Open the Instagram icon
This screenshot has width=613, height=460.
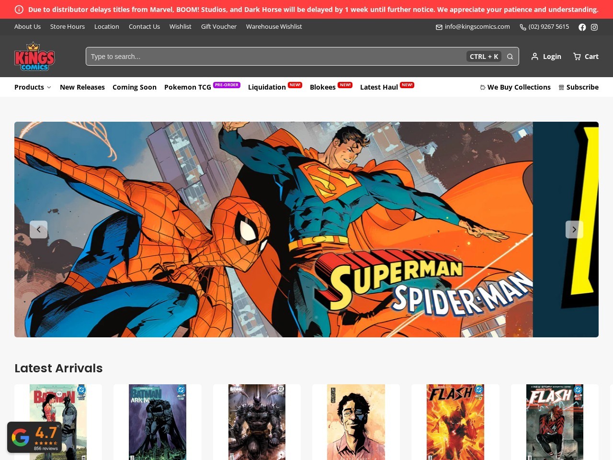[594, 27]
